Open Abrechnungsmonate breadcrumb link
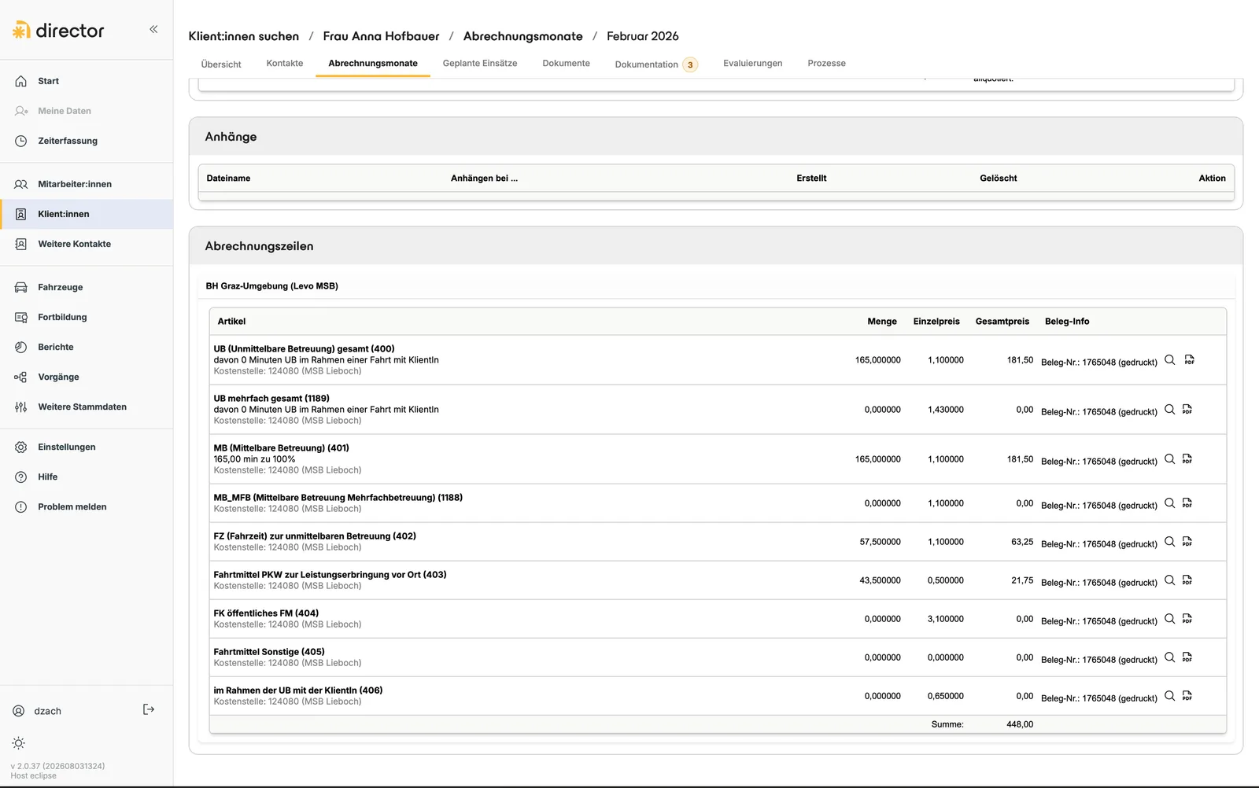 point(523,36)
